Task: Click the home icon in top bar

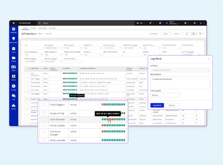Action: [x=14, y=23]
